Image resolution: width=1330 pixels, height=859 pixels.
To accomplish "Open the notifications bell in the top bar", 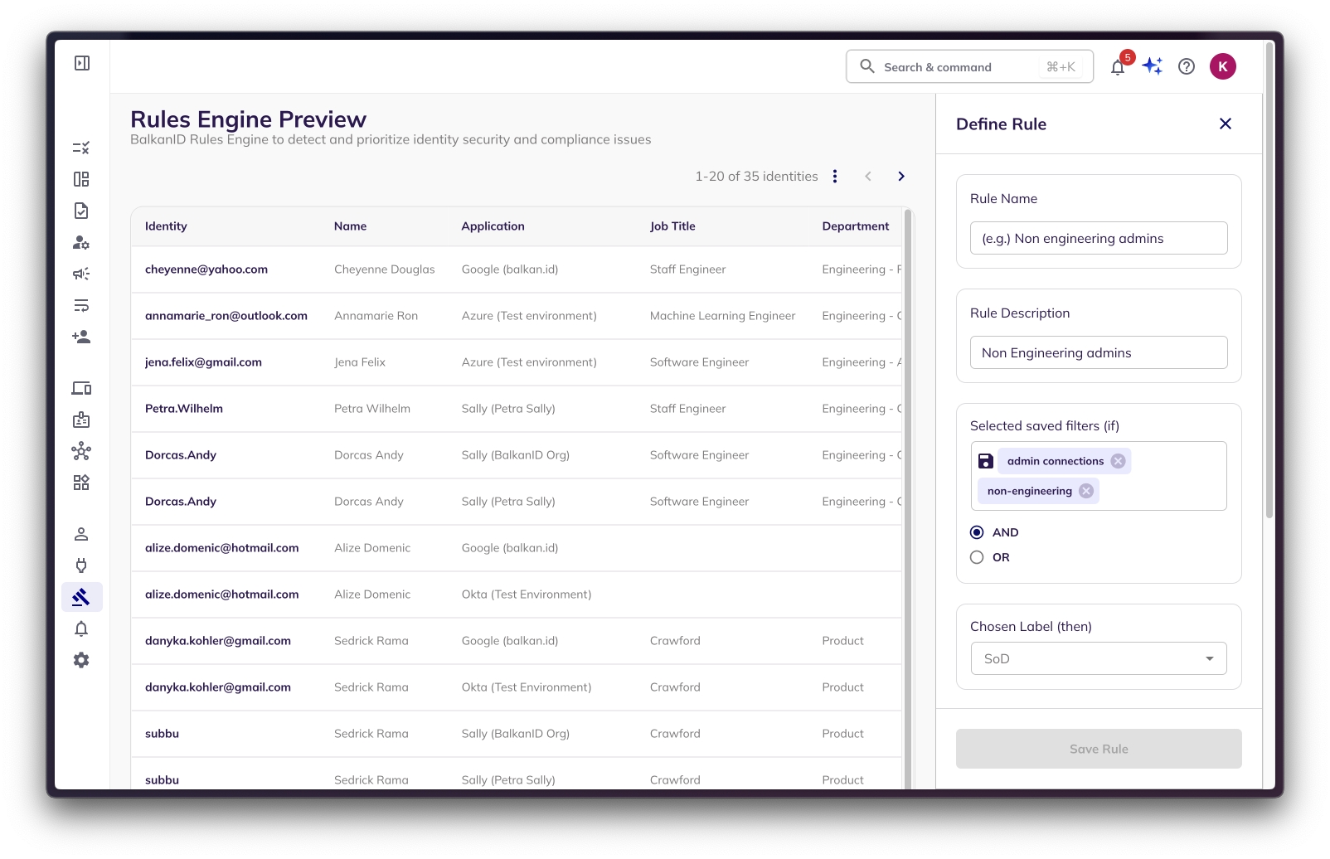I will click(x=1118, y=67).
